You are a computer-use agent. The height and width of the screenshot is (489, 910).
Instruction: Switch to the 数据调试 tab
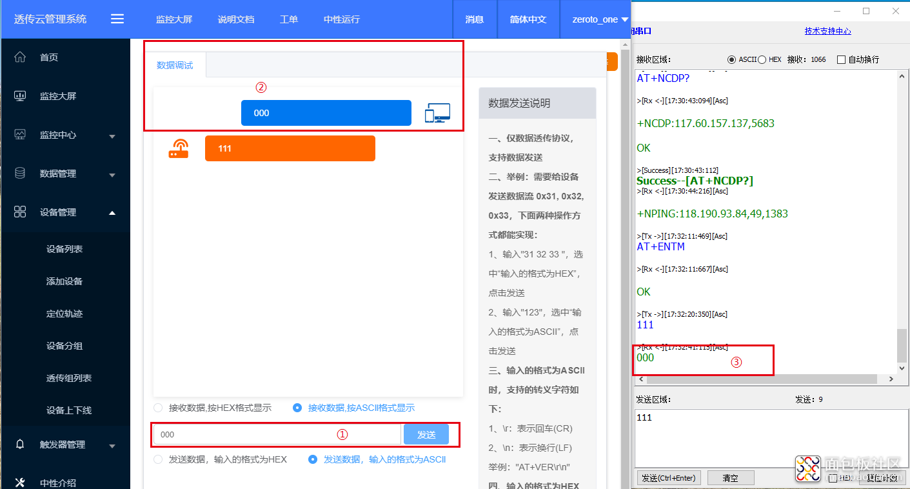pos(175,65)
